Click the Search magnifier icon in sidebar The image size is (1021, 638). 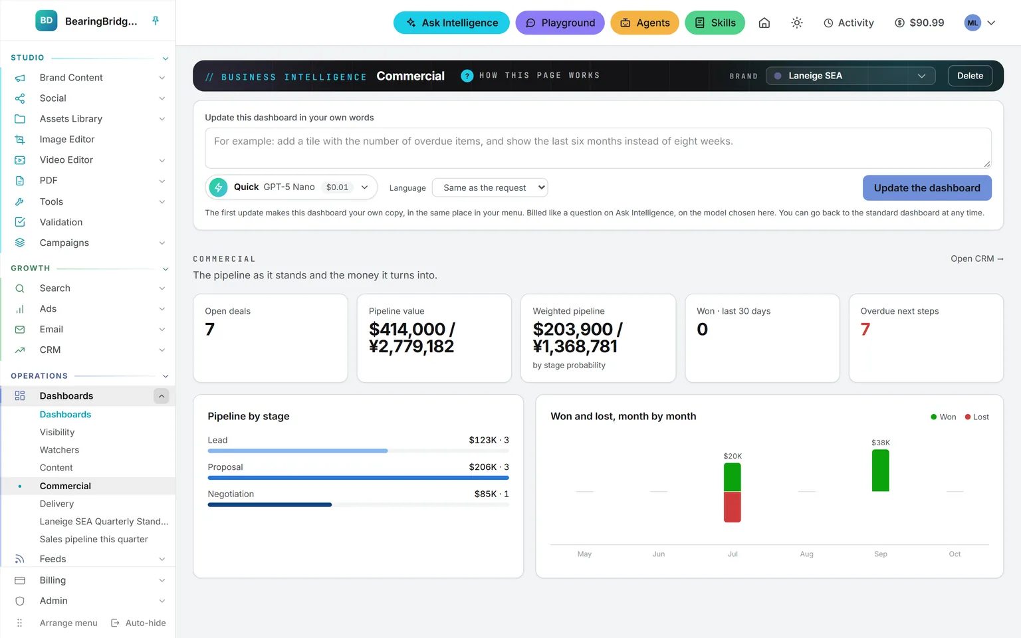pos(20,288)
